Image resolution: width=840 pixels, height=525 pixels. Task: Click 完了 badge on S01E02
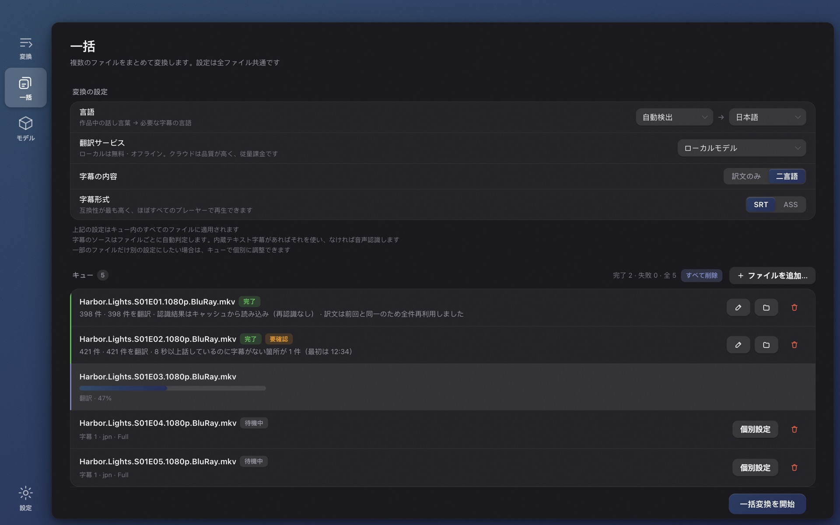pos(250,339)
